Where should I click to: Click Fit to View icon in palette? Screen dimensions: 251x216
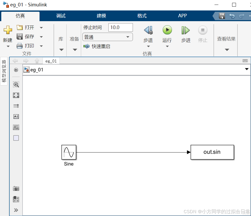click(16, 95)
